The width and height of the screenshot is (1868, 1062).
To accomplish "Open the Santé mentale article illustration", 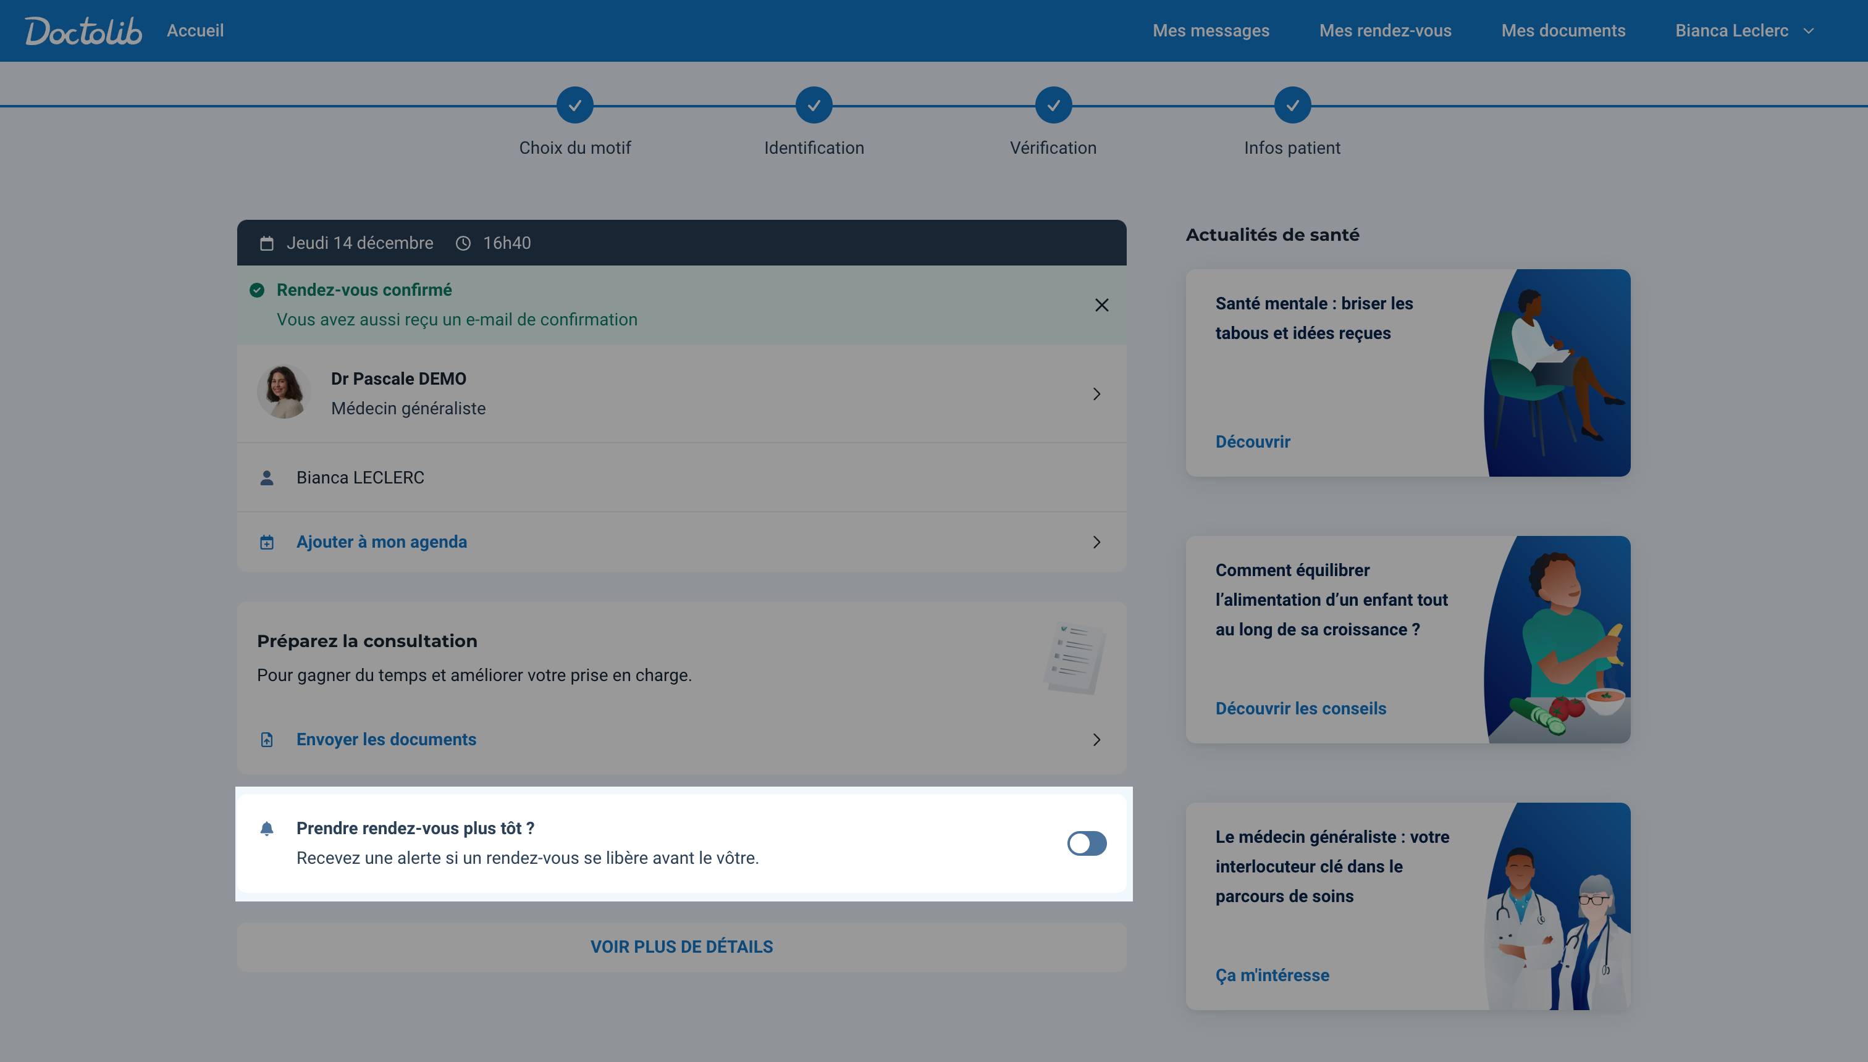I will click(1557, 373).
